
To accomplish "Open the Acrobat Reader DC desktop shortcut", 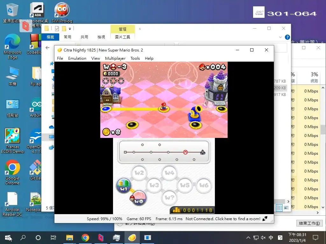I will click(12, 204).
